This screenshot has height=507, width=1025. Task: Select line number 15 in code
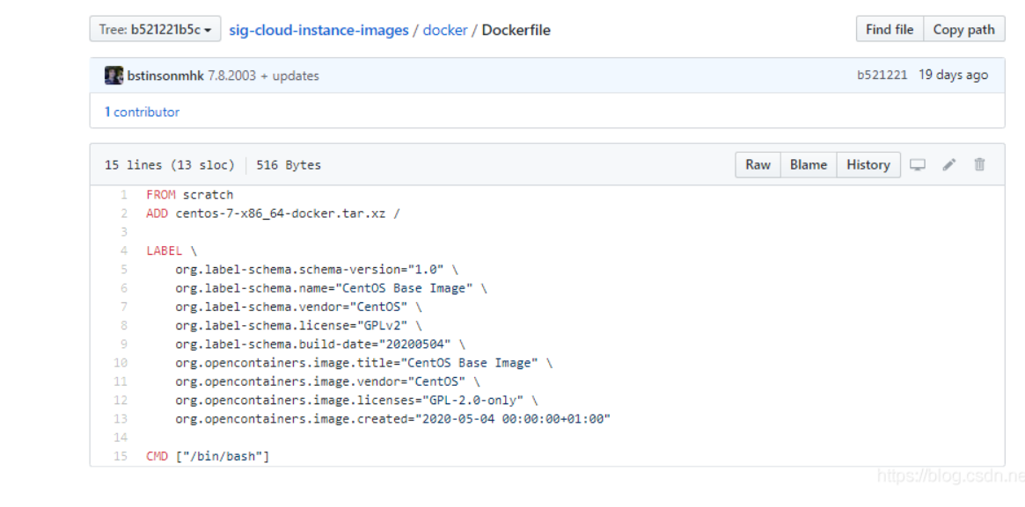(x=121, y=457)
